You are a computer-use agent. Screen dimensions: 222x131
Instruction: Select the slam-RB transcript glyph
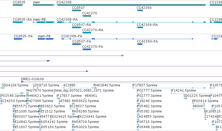(x=44, y=22)
